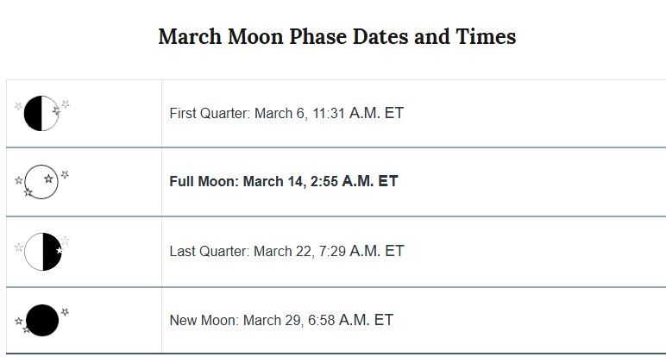Viewport: 666px width, 357px height.
Task: Select the Full Moon outline icon
Action: 41,182
